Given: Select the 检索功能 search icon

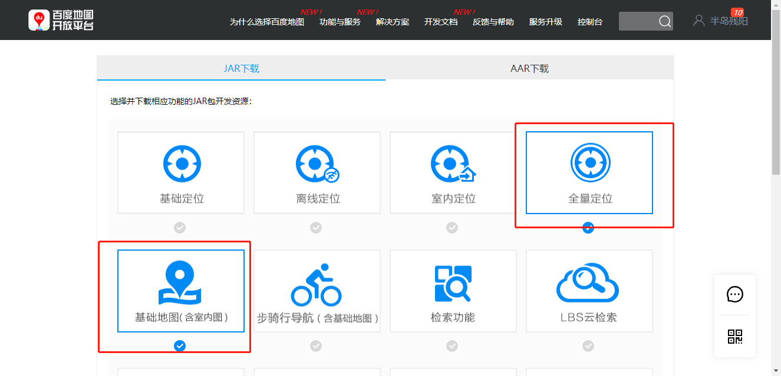Looking at the screenshot, I should click(x=453, y=284).
